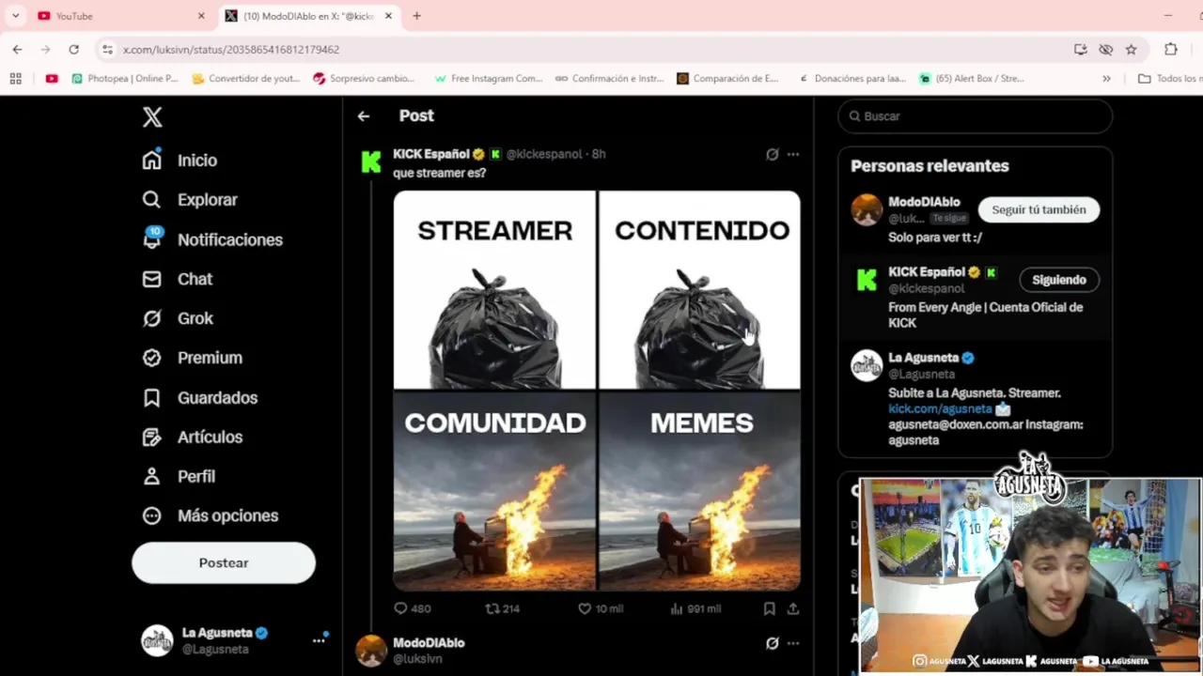Open Convertidor de yout... bookmark
This screenshot has height=676, width=1203.
[x=245, y=79]
